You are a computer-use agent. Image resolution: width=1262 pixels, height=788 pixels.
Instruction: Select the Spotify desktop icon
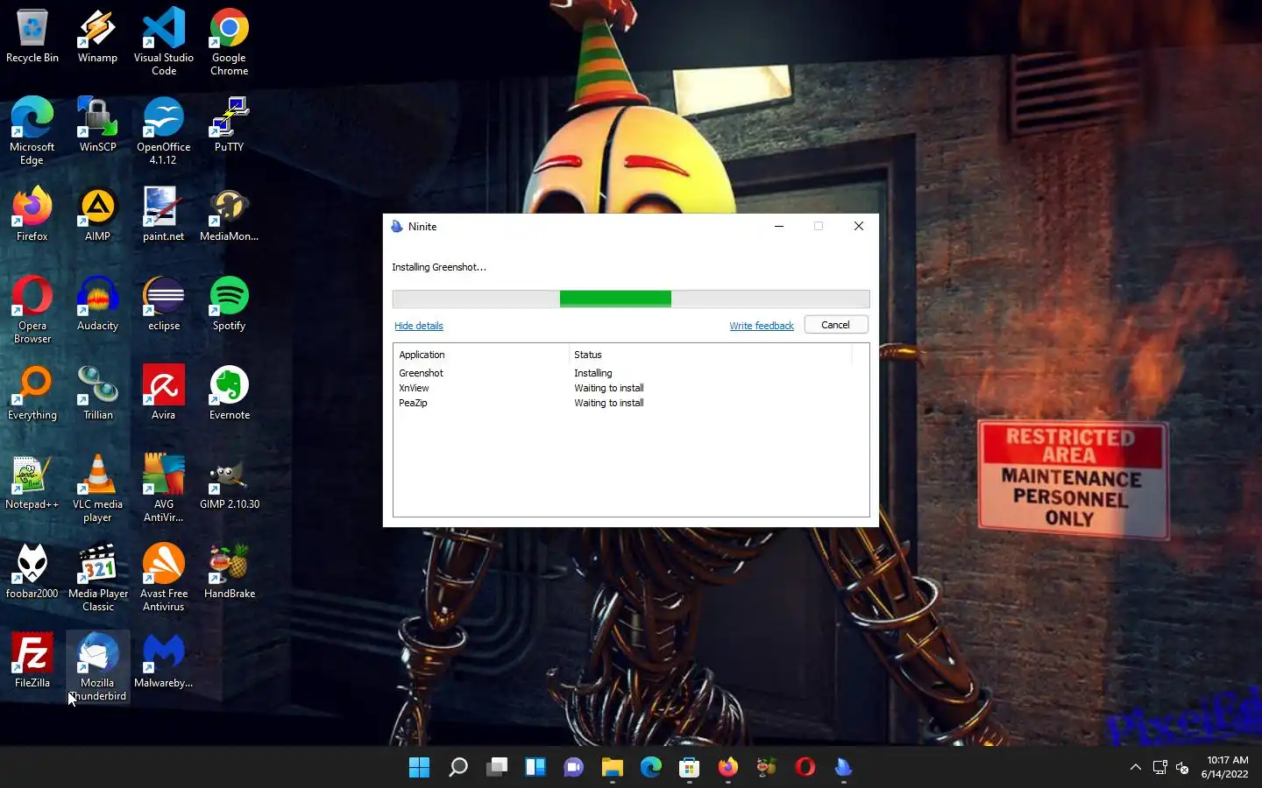click(x=230, y=304)
